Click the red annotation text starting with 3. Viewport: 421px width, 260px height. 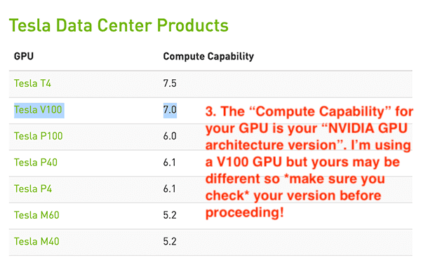coord(309,162)
